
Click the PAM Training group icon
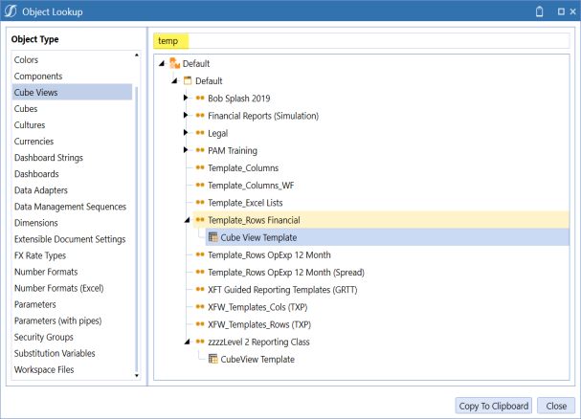click(200, 150)
